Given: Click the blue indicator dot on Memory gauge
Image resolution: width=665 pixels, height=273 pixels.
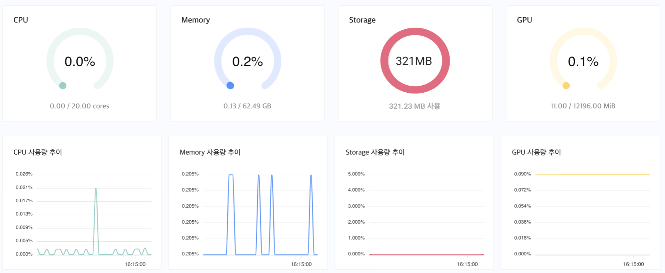Looking at the screenshot, I should (230, 86).
